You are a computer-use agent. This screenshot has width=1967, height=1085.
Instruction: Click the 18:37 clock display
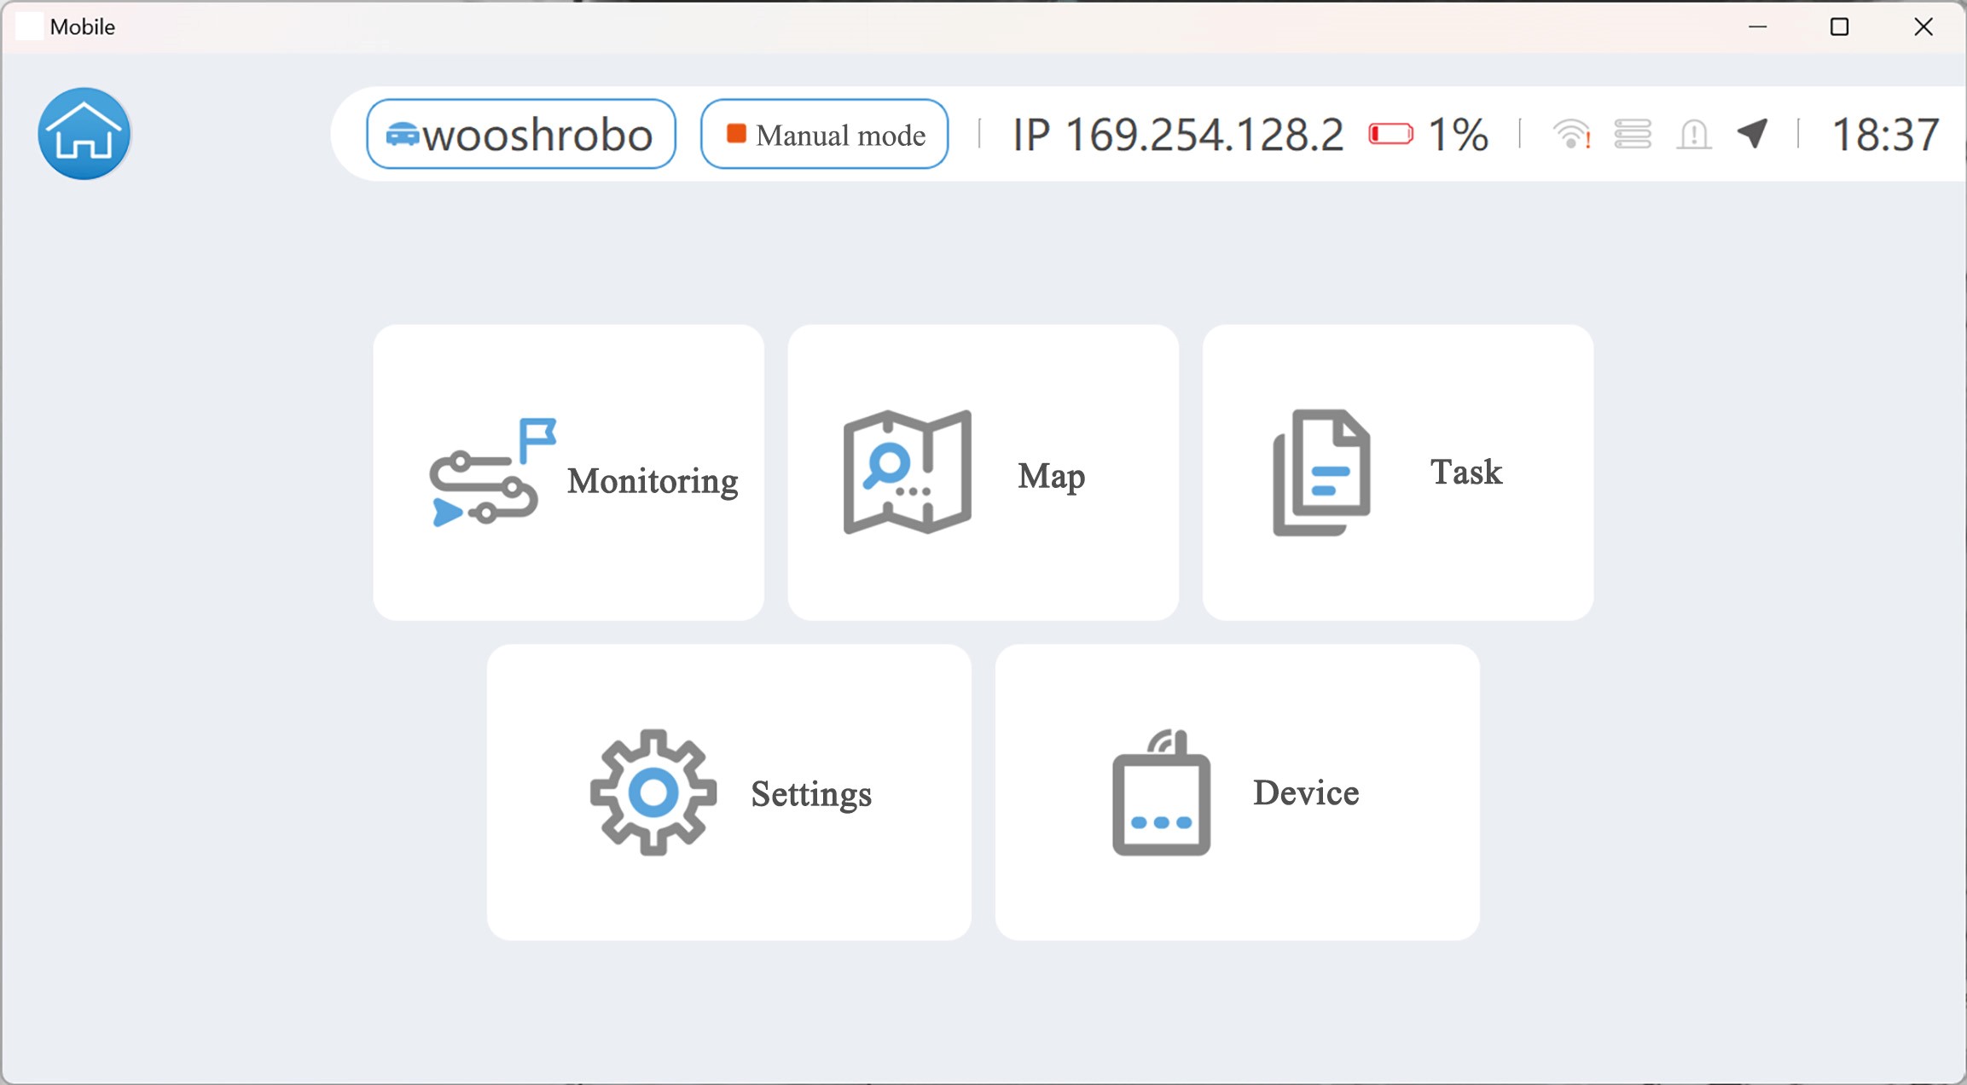(1885, 134)
